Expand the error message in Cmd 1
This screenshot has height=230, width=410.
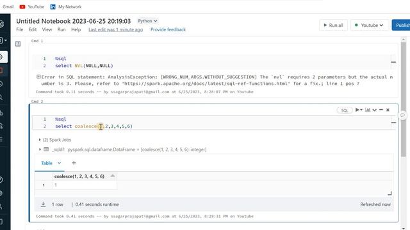[38, 77]
